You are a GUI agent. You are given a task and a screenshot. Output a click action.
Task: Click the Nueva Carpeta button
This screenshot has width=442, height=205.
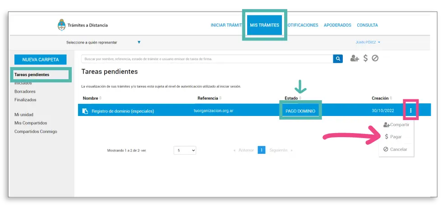pyautogui.click(x=40, y=59)
